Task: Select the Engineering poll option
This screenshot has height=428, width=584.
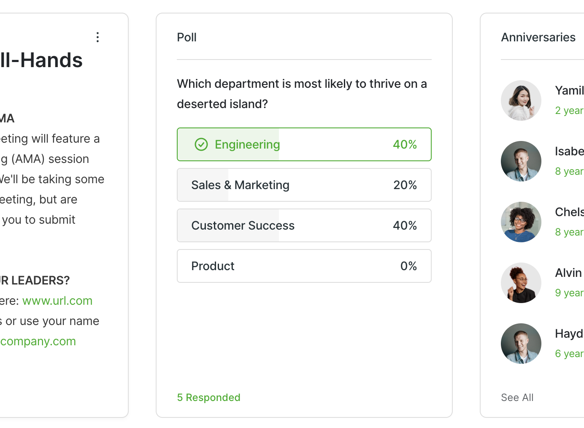Action: (304, 144)
